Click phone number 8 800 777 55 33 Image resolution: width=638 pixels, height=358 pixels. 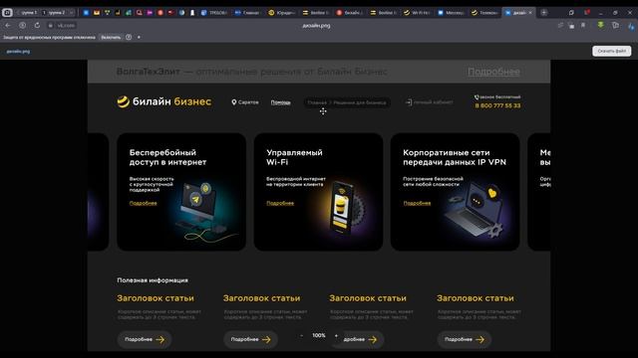[x=497, y=105]
